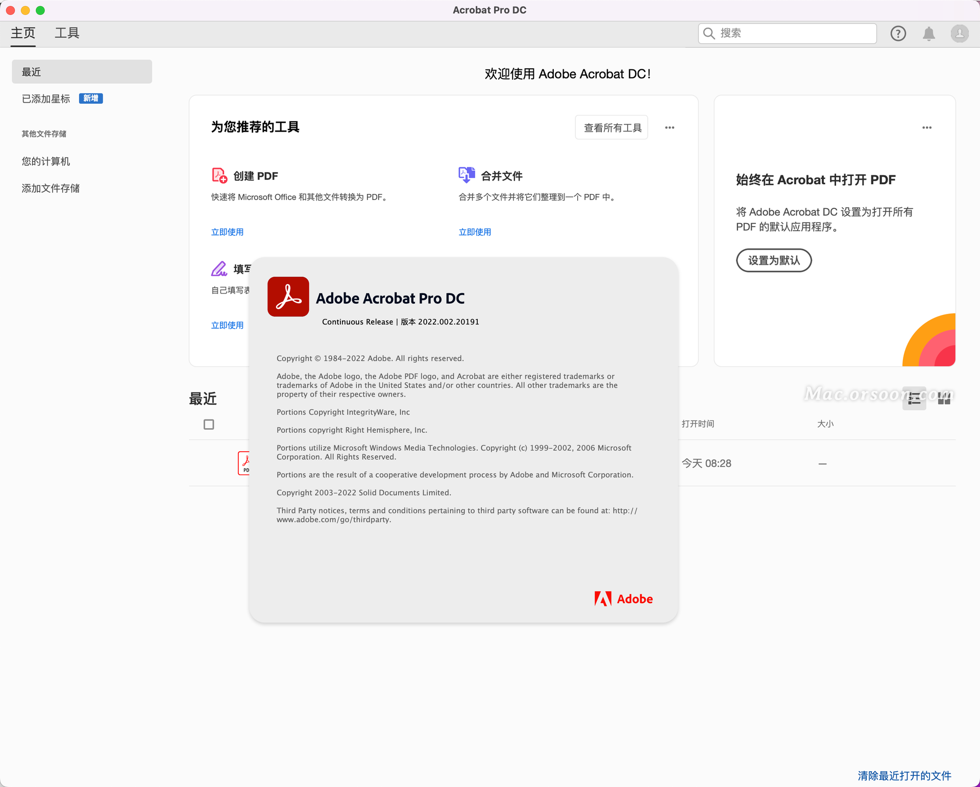Image resolution: width=980 pixels, height=787 pixels.
Task: Switch recent files to list view
Action: [914, 399]
